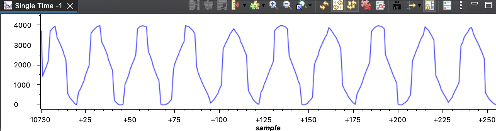Click the x-axis label +200
496x131 pixels.
pyautogui.click(x=397, y=120)
